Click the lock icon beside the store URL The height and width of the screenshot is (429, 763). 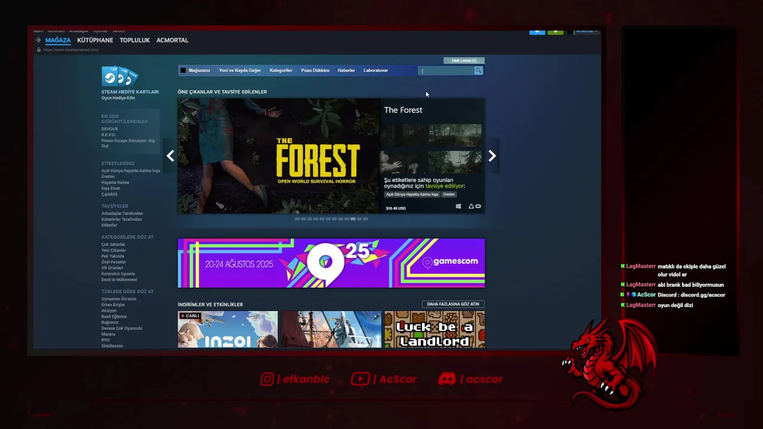pos(39,50)
